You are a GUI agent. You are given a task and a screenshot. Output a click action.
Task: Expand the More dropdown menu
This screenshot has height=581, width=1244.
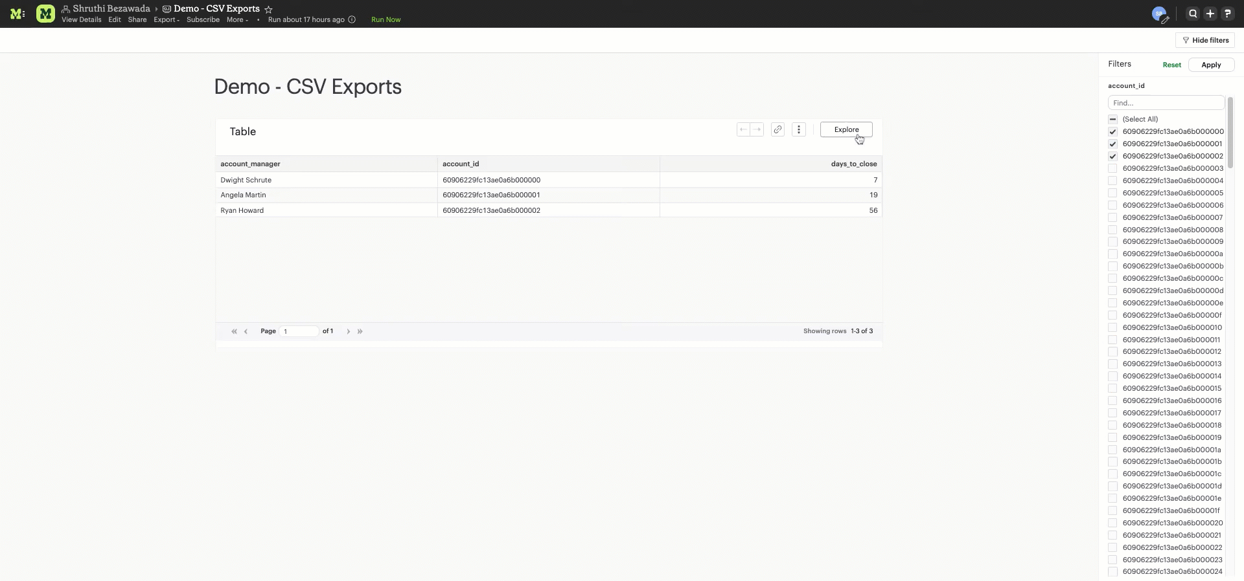coord(237,19)
